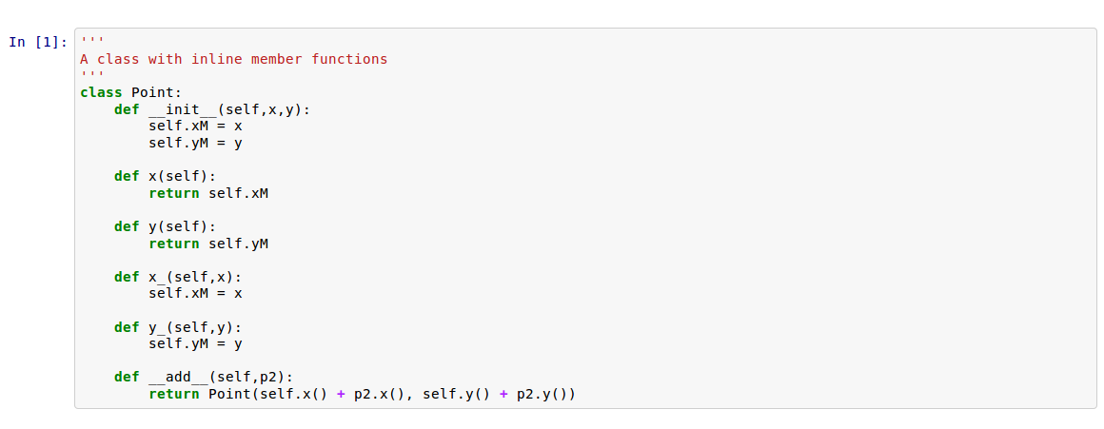Place cursor on 'def x_(self,x):' setter definition
This screenshot has height=429, width=1104.
(x=178, y=277)
